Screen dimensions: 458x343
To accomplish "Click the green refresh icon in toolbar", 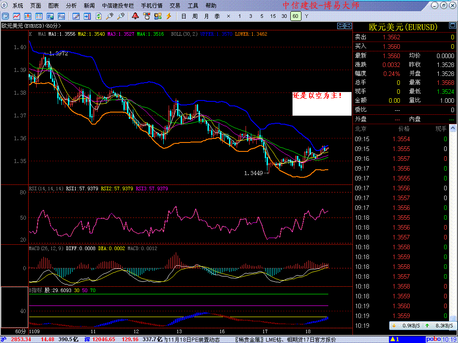I will [98, 16].
